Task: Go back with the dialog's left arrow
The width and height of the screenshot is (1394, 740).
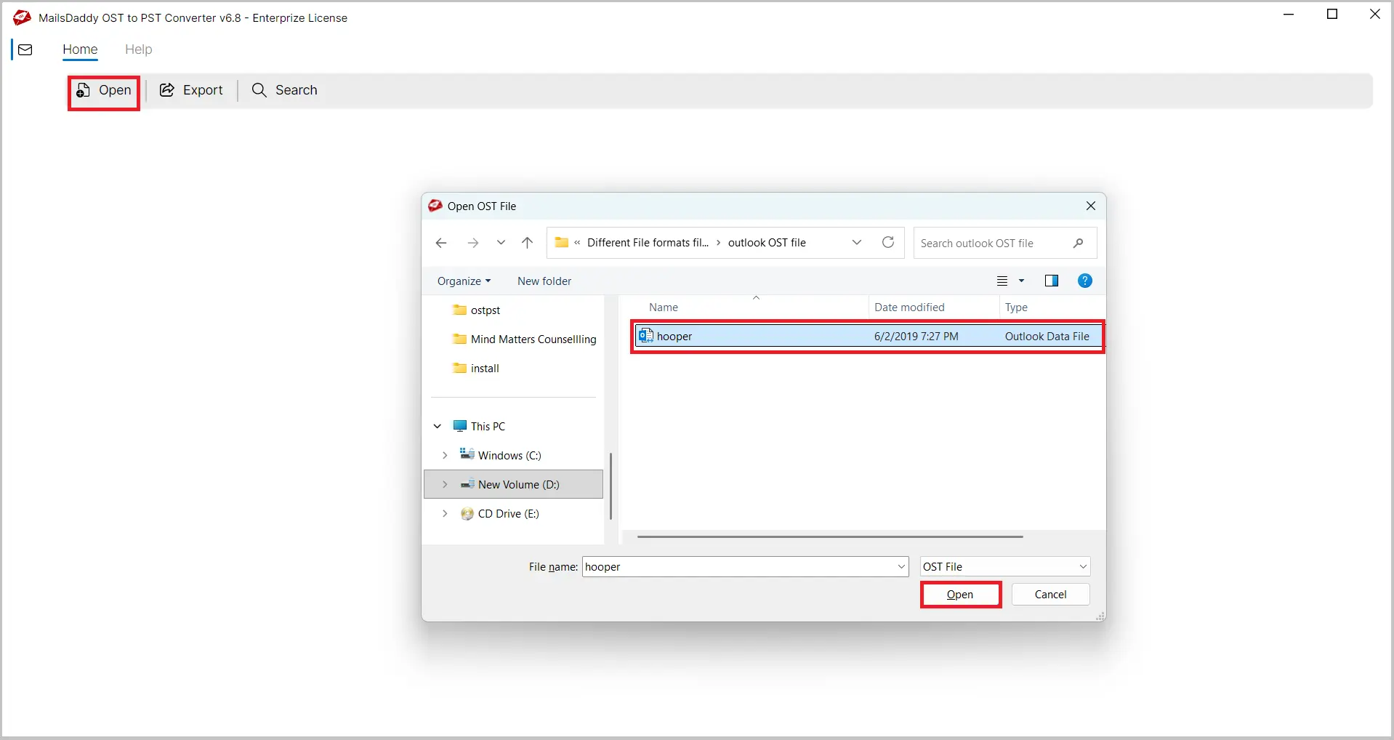Action: pyautogui.click(x=441, y=243)
